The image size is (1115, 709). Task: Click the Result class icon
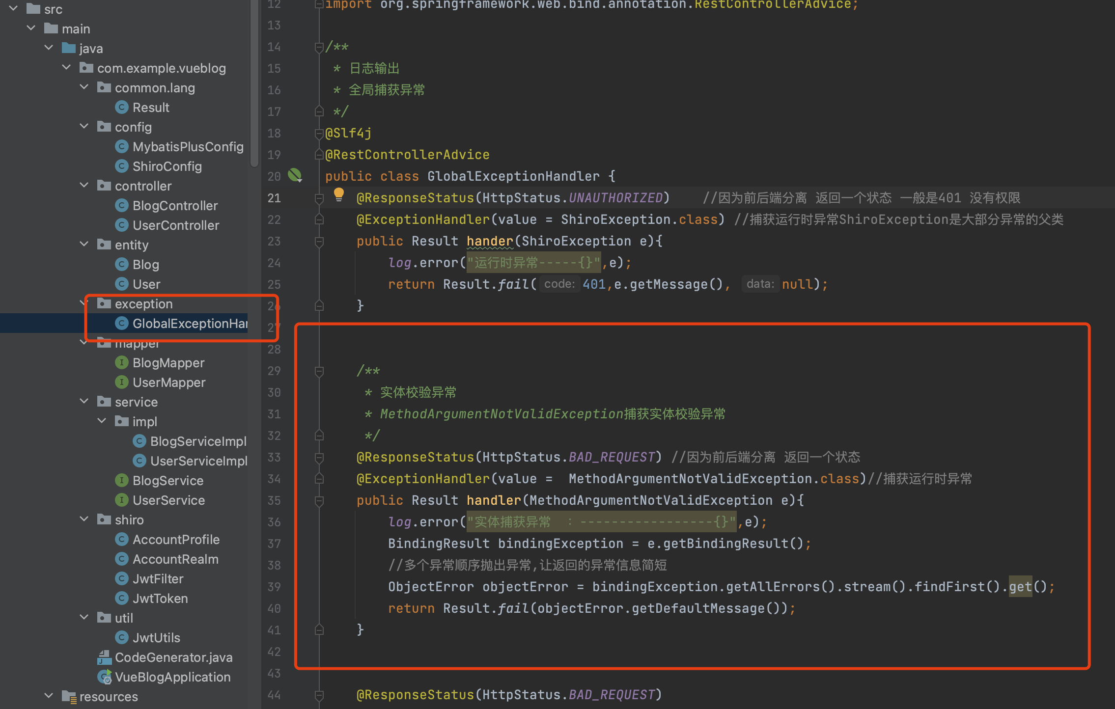tap(121, 107)
